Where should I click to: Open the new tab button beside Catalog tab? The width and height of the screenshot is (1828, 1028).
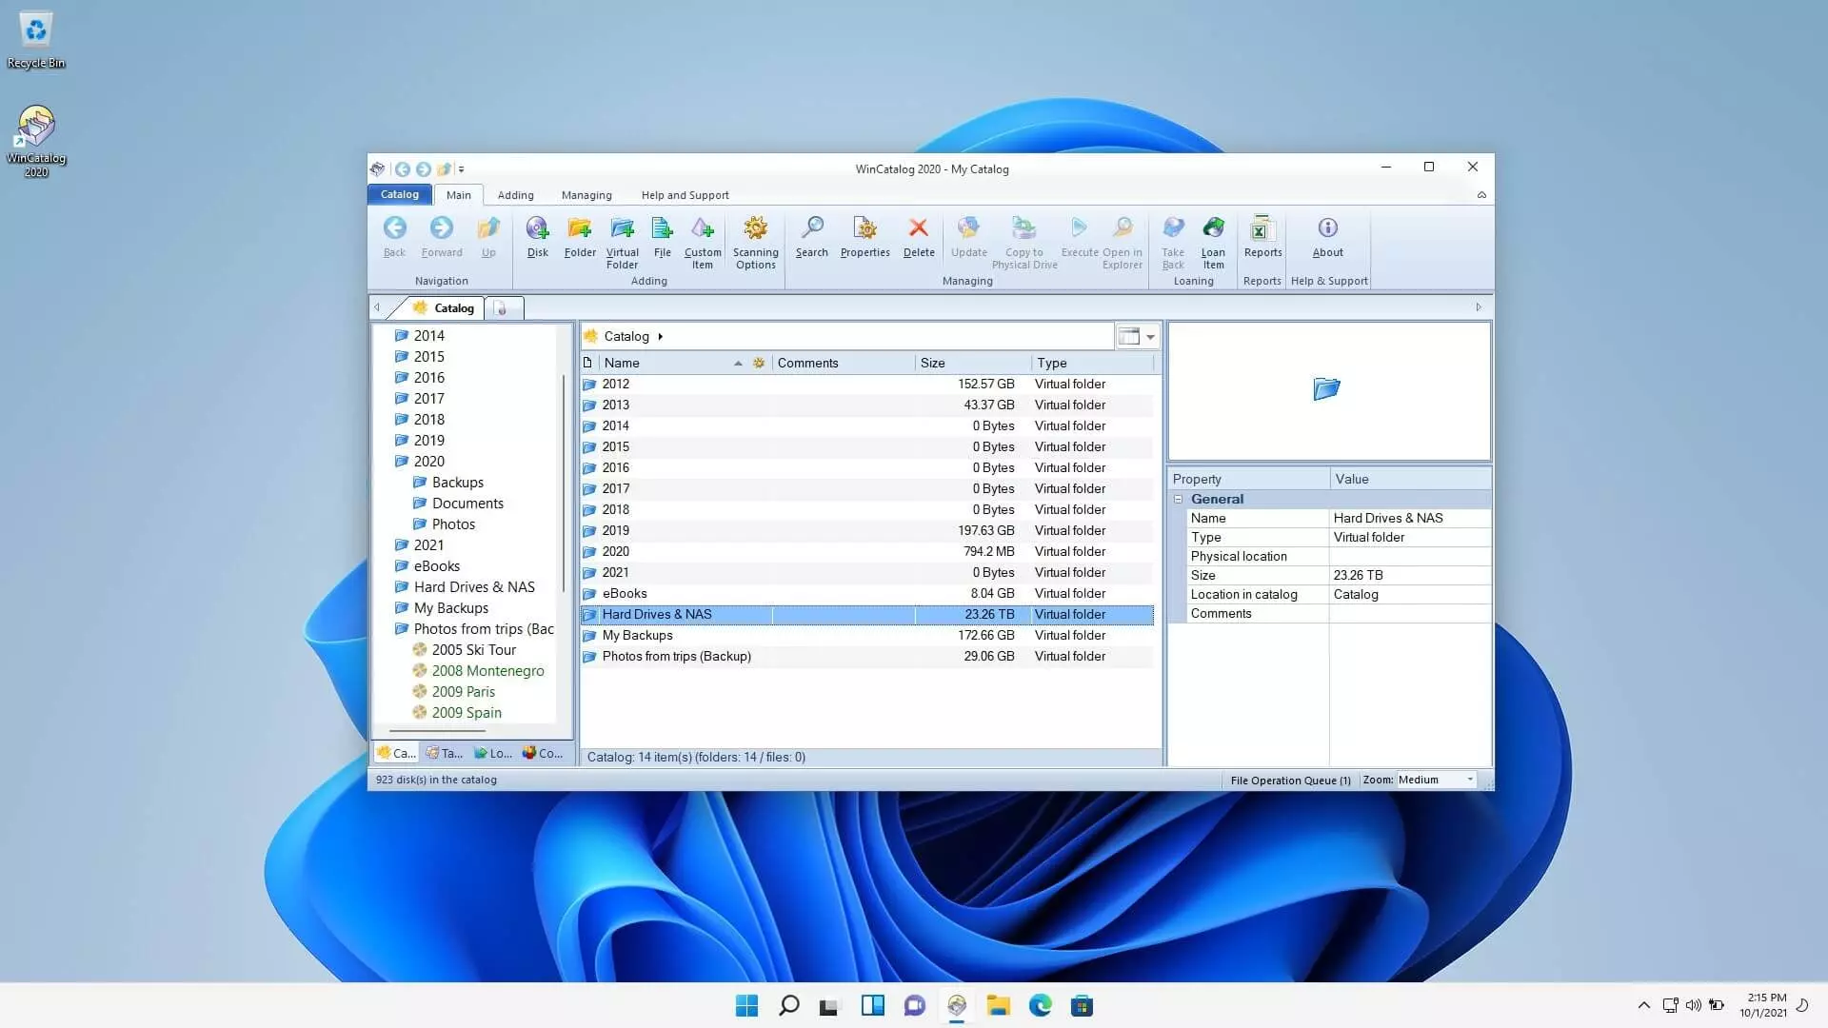pyautogui.click(x=502, y=308)
